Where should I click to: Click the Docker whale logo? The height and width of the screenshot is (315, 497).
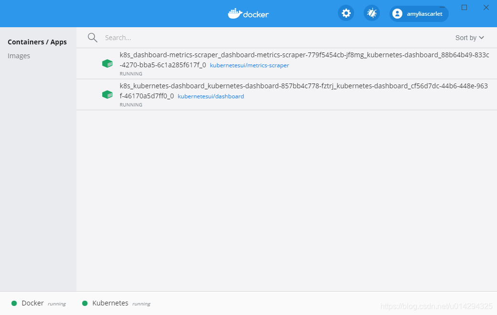[x=248, y=14]
